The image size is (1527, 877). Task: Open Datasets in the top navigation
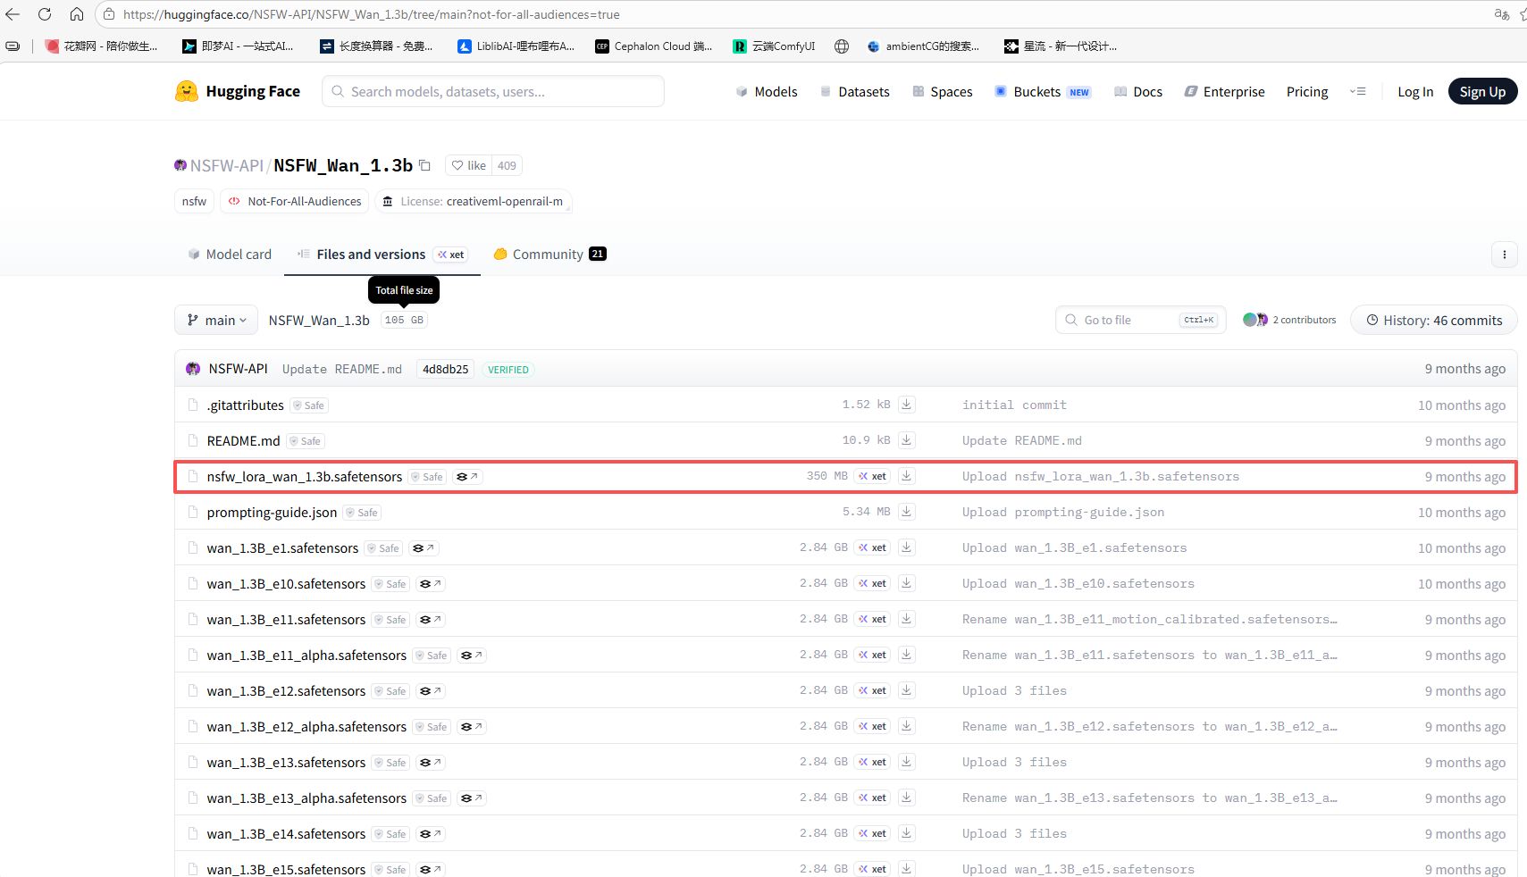855,91
